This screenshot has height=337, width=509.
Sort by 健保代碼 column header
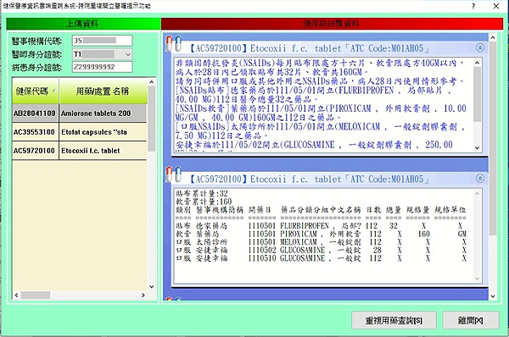(x=36, y=91)
